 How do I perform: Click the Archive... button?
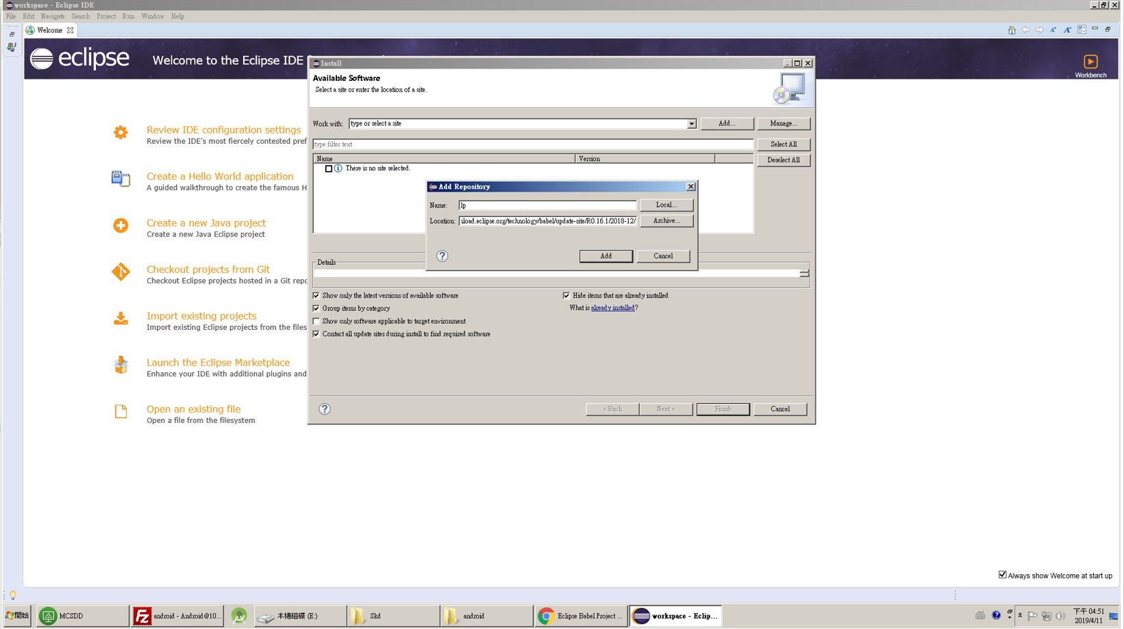click(666, 220)
